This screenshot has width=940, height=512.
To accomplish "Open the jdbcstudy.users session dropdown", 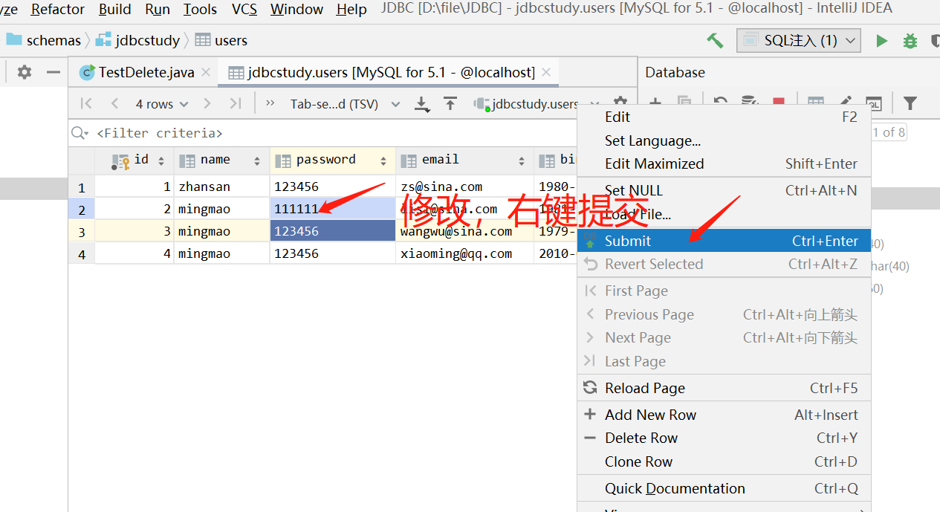I will (537, 104).
